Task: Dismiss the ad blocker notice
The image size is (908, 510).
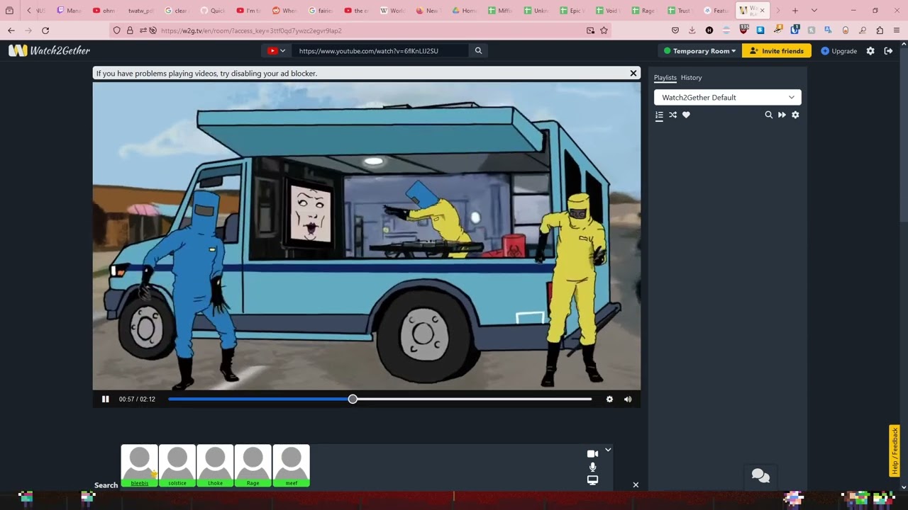Action: pos(633,73)
